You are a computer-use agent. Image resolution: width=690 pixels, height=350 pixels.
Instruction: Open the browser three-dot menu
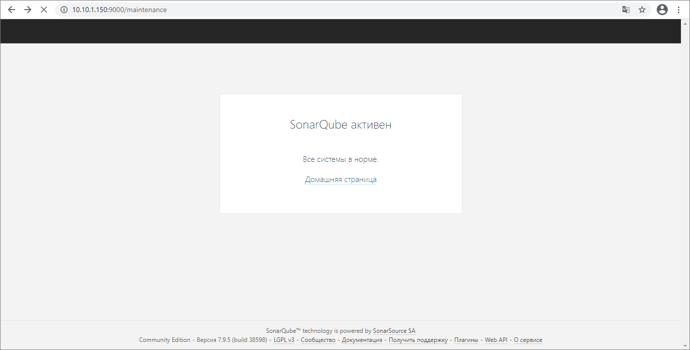tap(678, 10)
